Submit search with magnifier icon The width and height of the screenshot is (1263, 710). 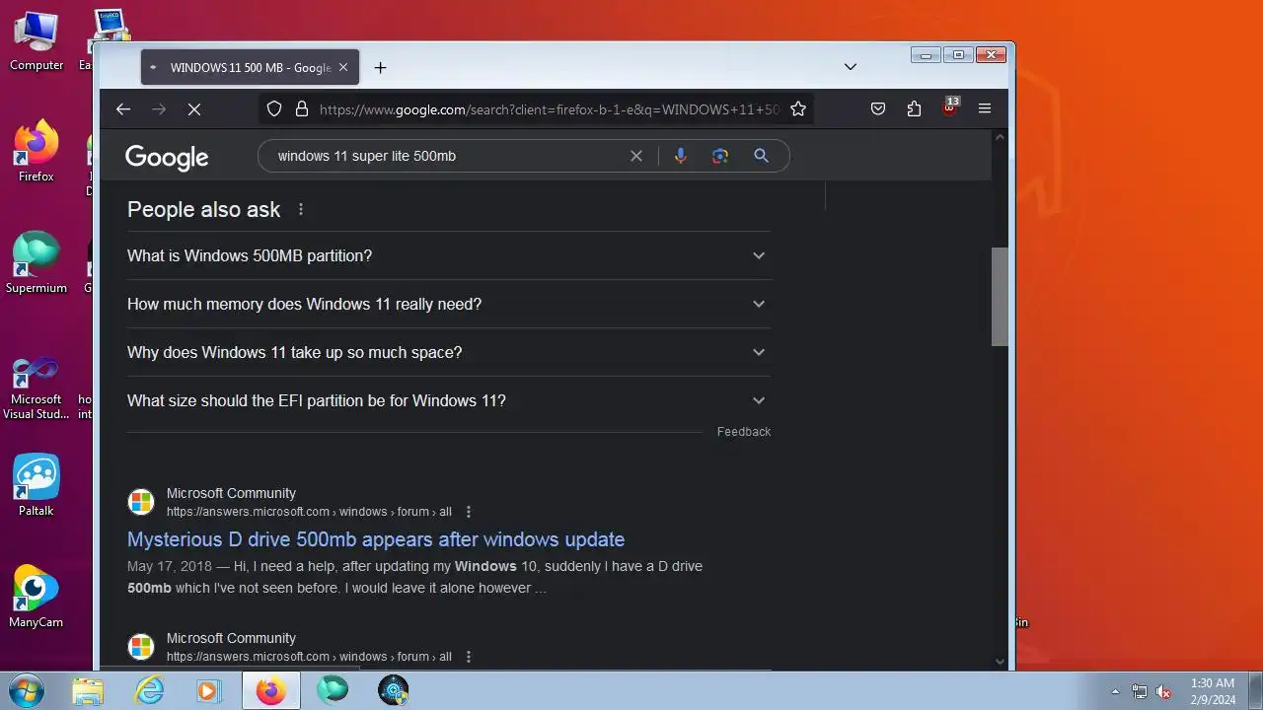tap(761, 156)
